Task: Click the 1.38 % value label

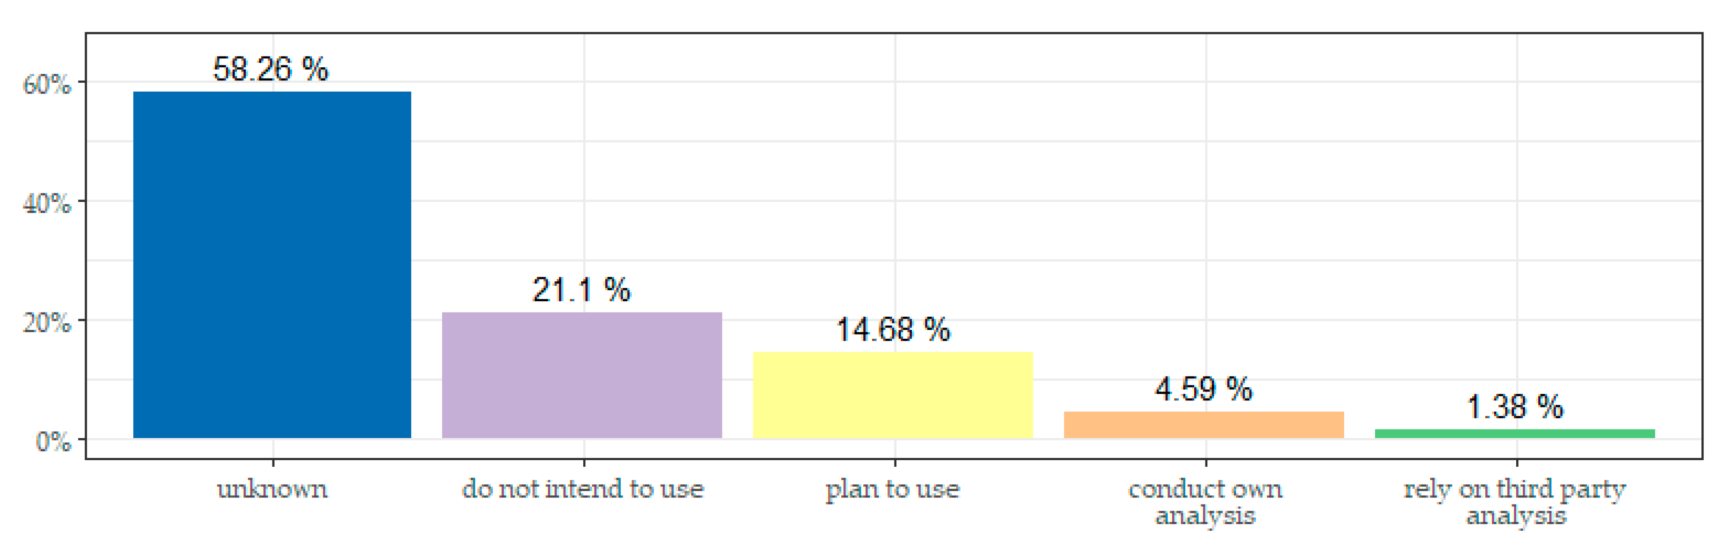Action: [x=1514, y=406]
